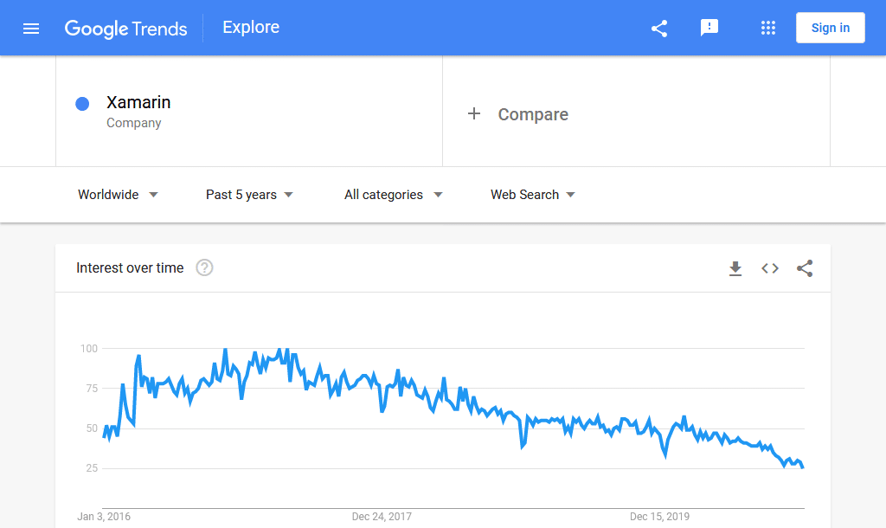Viewport: 886px width, 528px height.
Task: Select the Explore page title
Action: point(251,27)
